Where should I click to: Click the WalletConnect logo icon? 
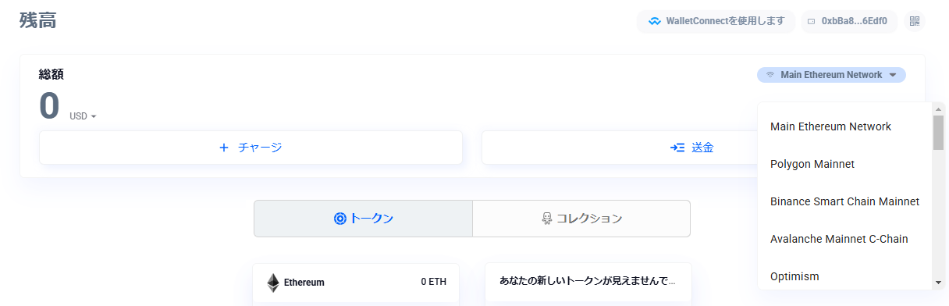coord(655,22)
